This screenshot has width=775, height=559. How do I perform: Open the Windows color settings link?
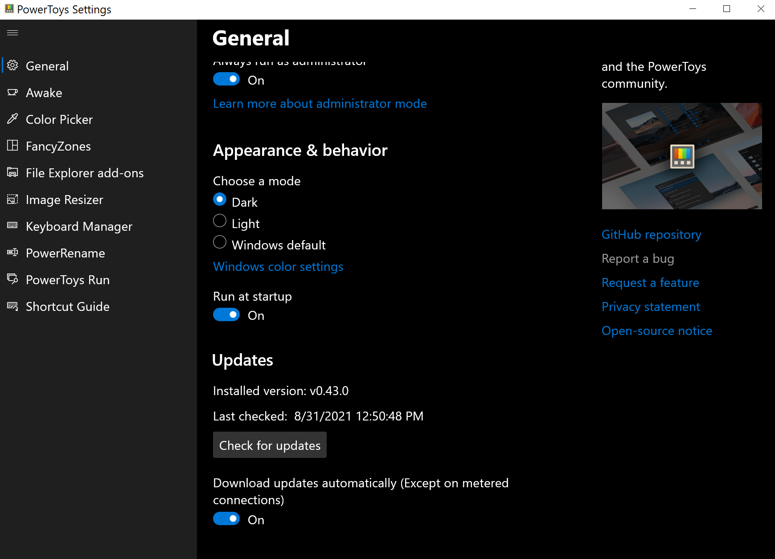coord(278,266)
